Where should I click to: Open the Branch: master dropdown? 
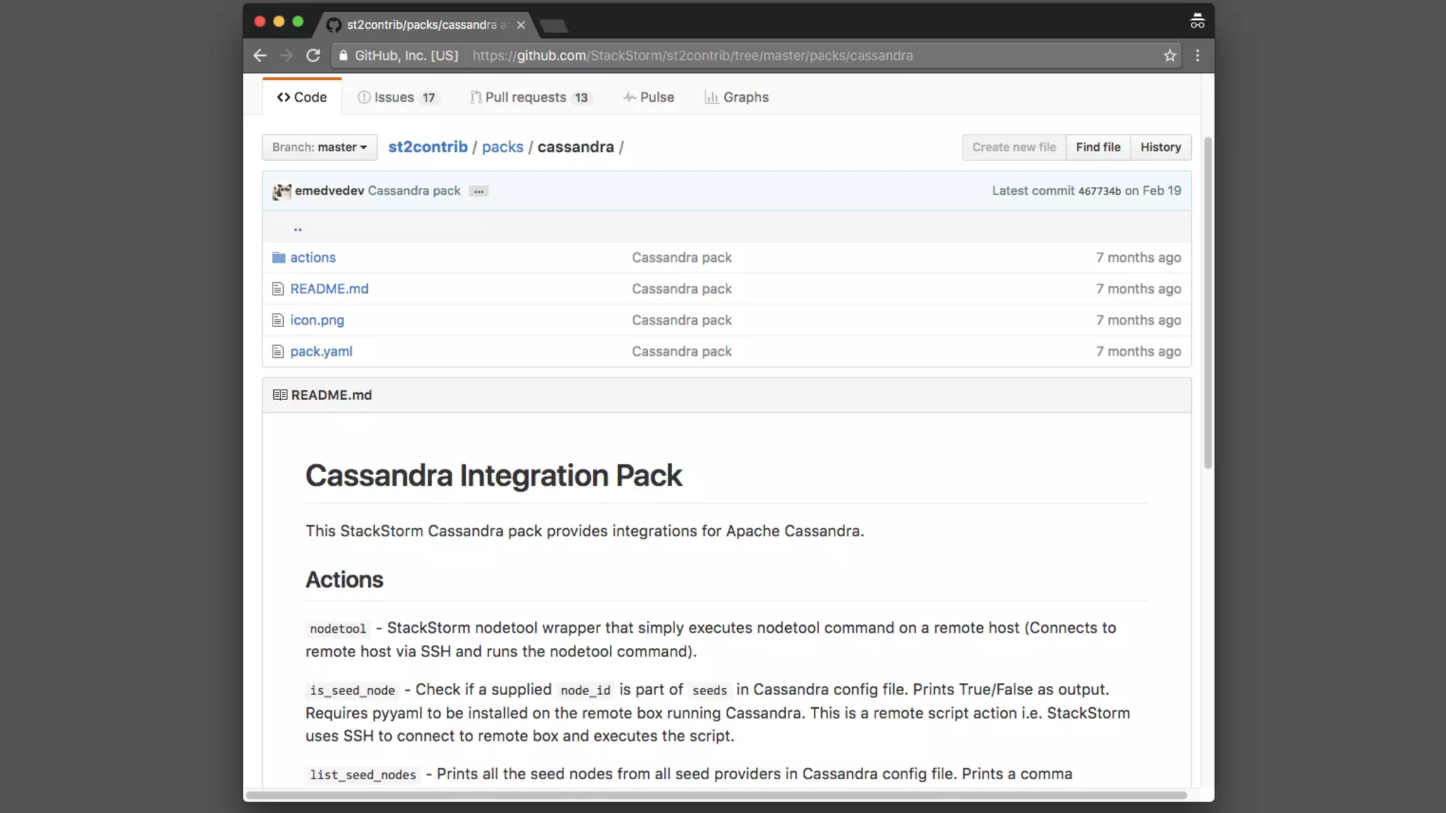point(320,147)
